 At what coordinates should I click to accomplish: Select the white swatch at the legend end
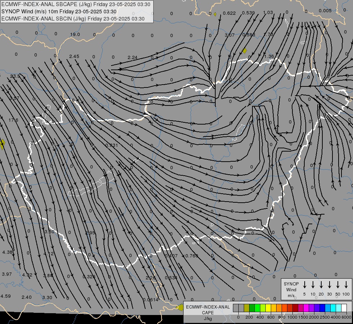[x=344, y=308]
